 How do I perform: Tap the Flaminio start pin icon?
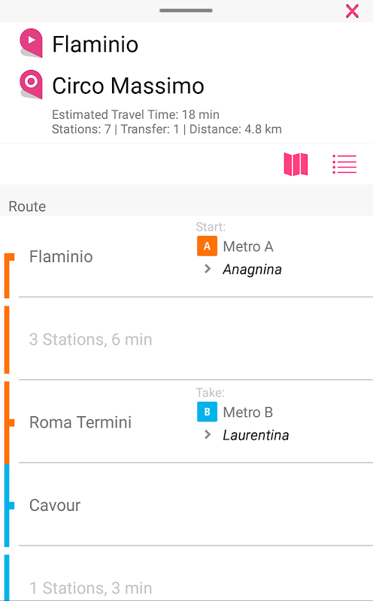pos(31,43)
